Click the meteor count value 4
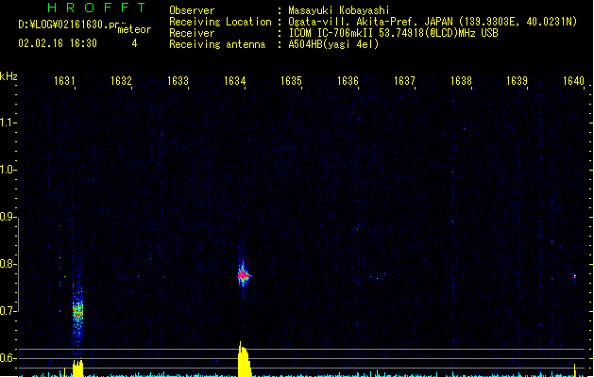Viewport: 594px width, 377px height. [134, 43]
